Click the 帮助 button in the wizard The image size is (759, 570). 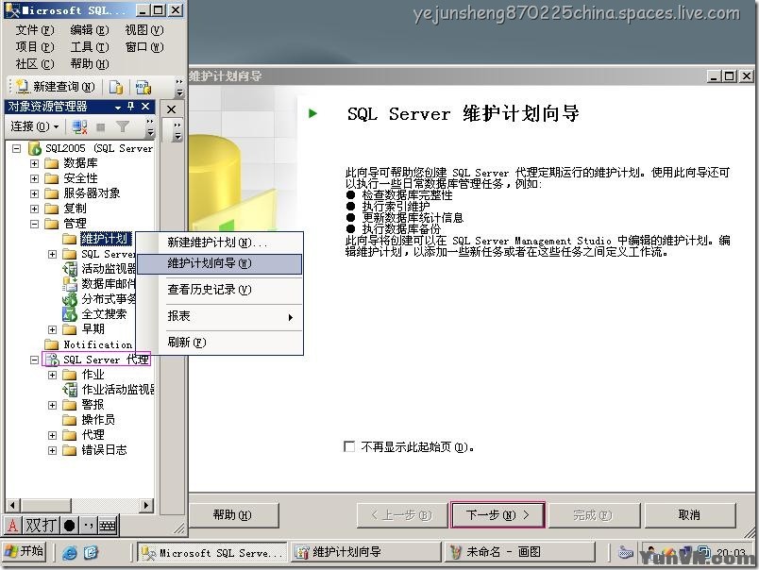tap(232, 515)
